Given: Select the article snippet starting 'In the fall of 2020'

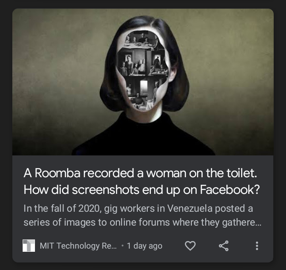Looking at the screenshot, I should pyautogui.click(x=143, y=215).
